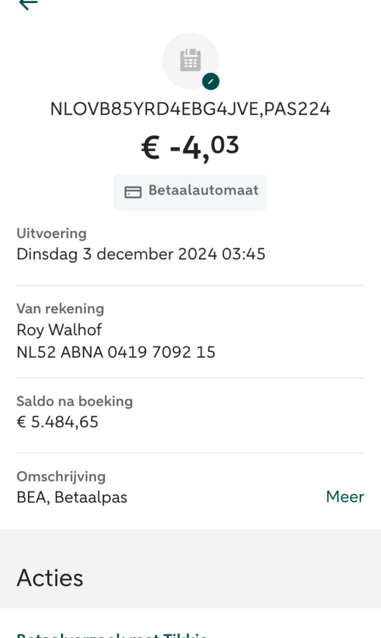The width and height of the screenshot is (381, 638).
Task: Click the IBAN NL52 ABNA 0419 7092 15
Action: [116, 352]
